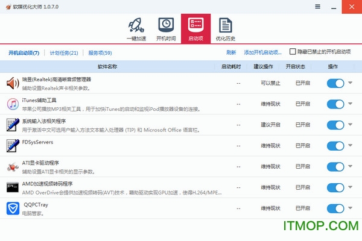The height and width of the screenshot is (241, 362).
Task: Click AMD OverDrive description text
Action: (x=122, y=193)
